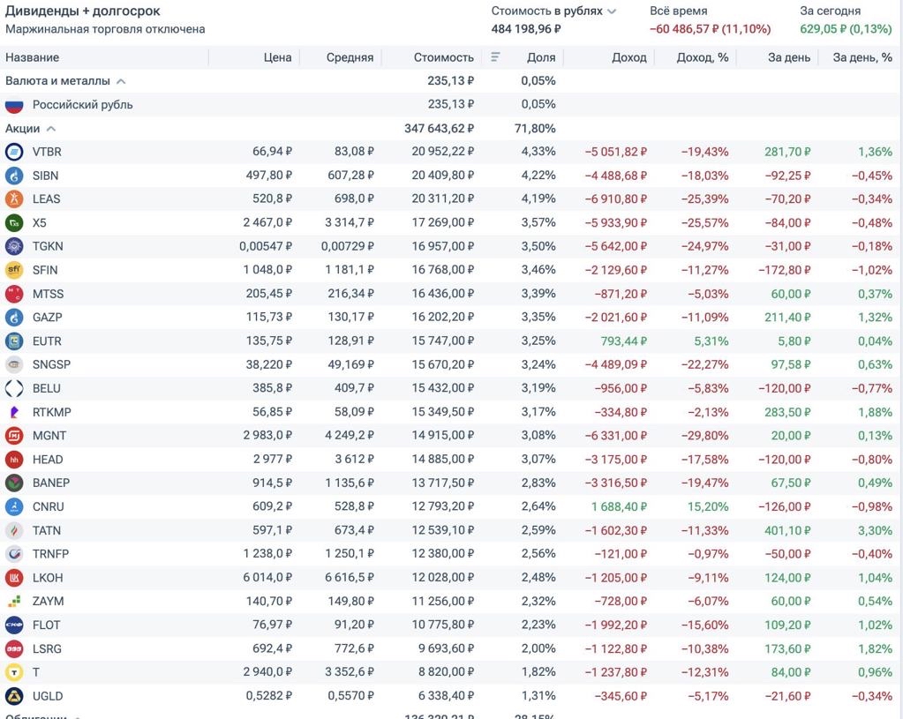Screen dimensions: 903x719
Task: Sort by the Доход, % column header
Action: click(702, 57)
